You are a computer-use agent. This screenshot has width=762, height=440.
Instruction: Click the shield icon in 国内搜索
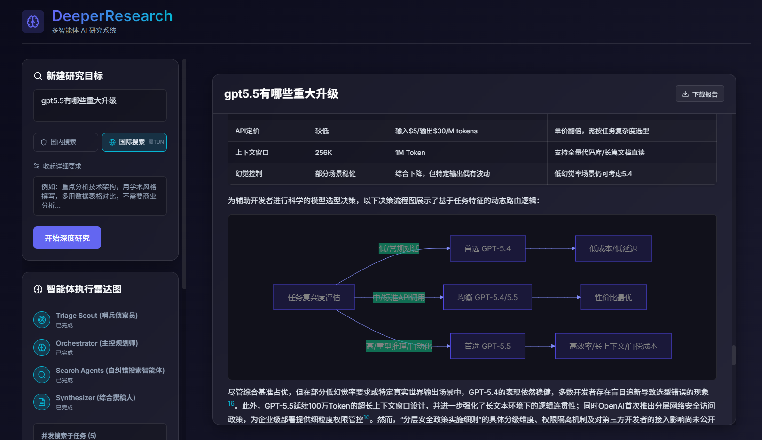pyautogui.click(x=44, y=142)
